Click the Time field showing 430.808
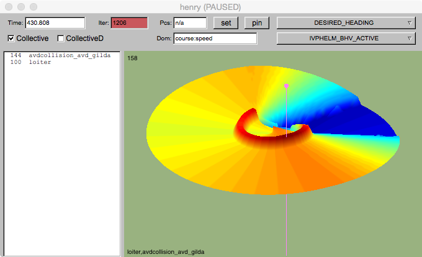 point(55,23)
